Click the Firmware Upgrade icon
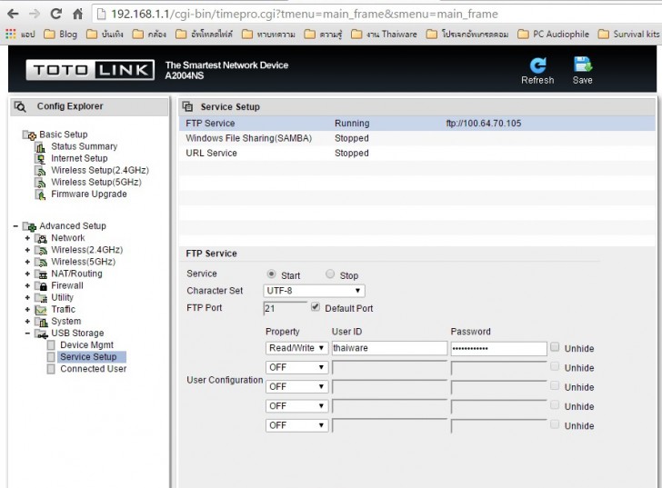662x488 pixels. (40, 194)
